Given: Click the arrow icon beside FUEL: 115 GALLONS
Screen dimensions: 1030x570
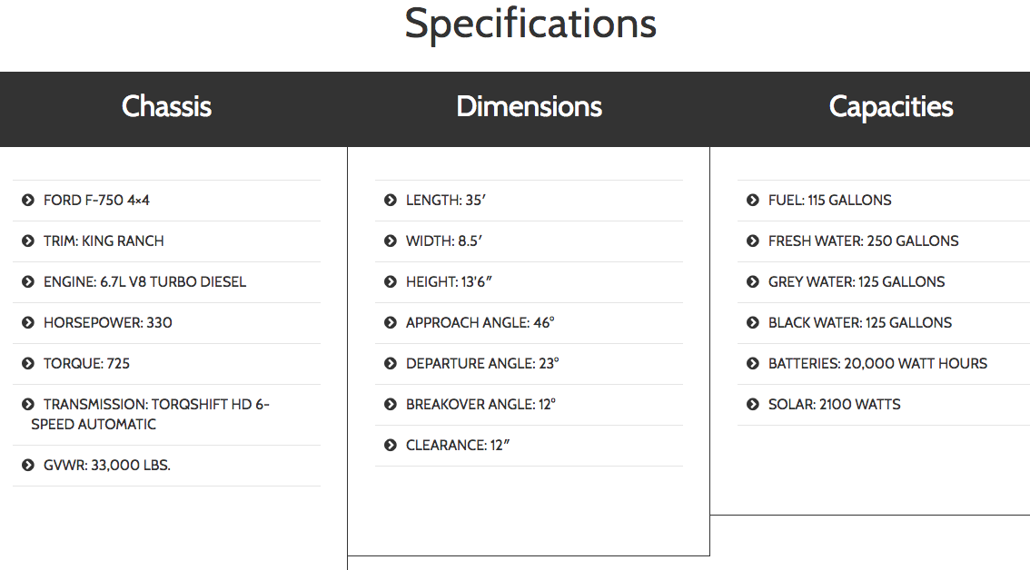Looking at the screenshot, I should pyautogui.click(x=753, y=201).
